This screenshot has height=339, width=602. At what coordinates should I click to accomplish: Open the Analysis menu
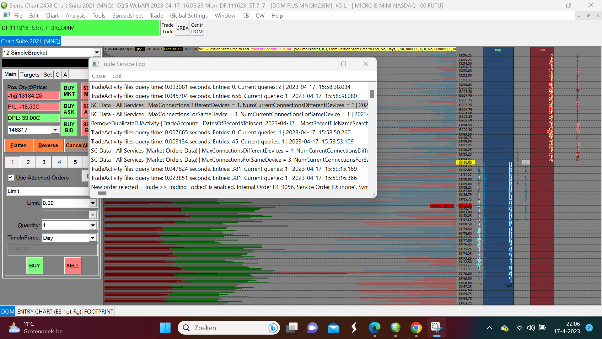pyautogui.click(x=75, y=16)
